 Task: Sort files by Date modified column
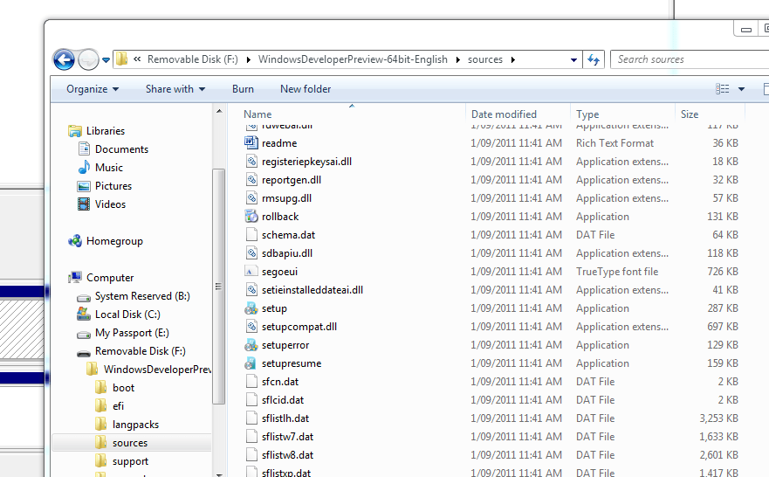[504, 114]
